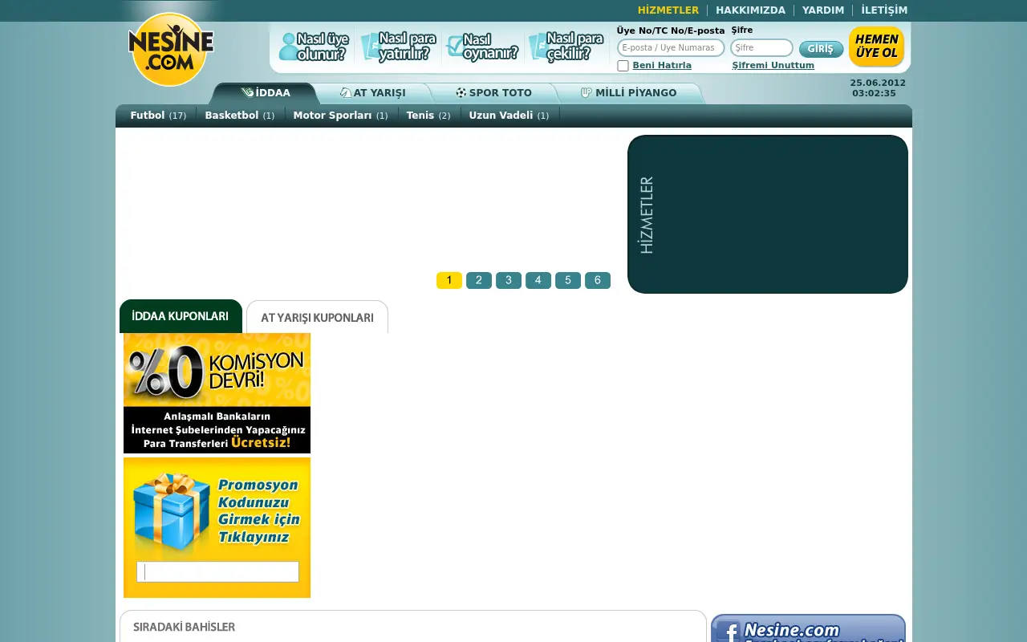Open Motor Sporları (1) category

pos(340,116)
